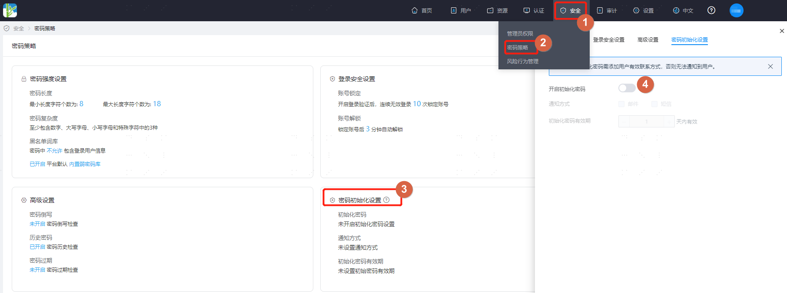Viewport: 787px width, 293px height.
Task: Open the 审计 audit section
Action: 607,10
